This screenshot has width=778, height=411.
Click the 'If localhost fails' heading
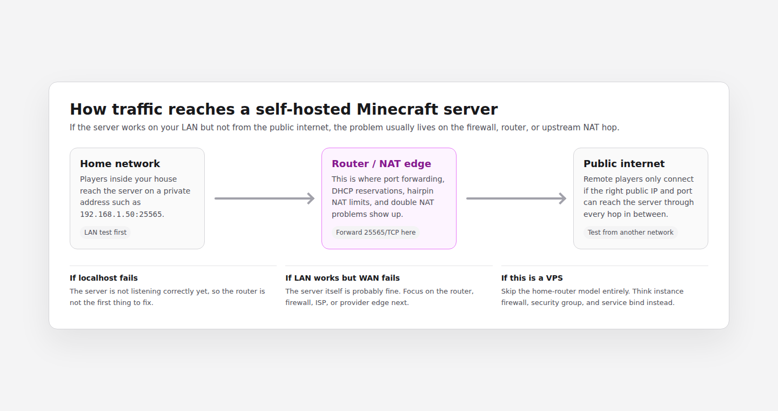pyautogui.click(x=104, y=278)
